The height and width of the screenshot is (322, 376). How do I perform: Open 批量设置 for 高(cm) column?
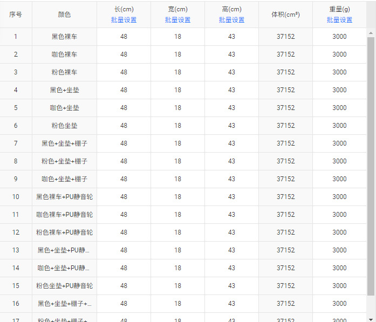tap(231, 20)
